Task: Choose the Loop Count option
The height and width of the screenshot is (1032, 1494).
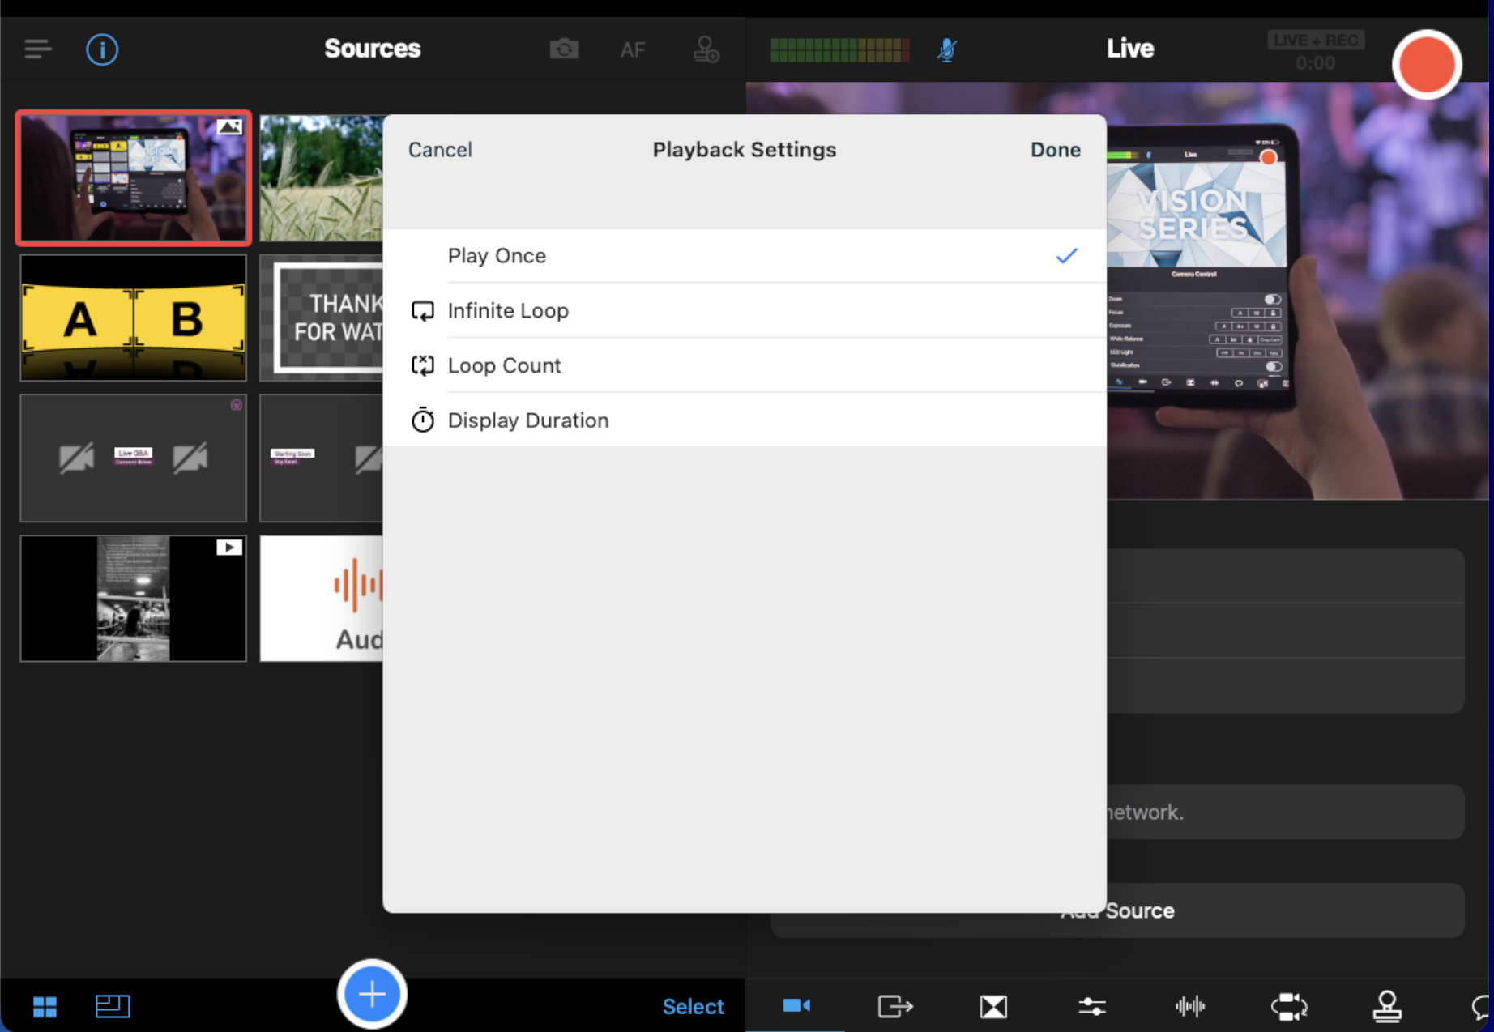Action: click(745, 365)
